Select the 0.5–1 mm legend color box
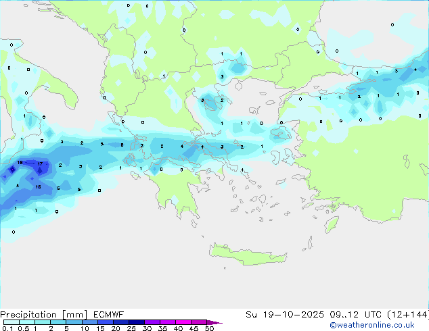 coord(27,322)
